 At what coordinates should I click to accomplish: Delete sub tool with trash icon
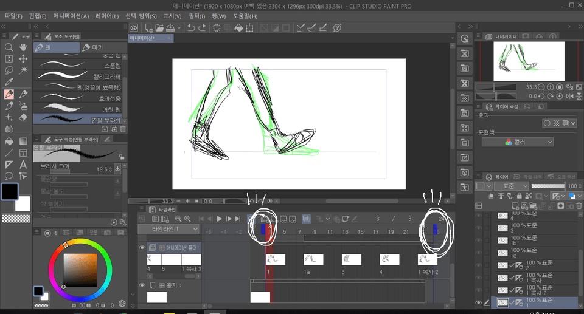[123, 129]
